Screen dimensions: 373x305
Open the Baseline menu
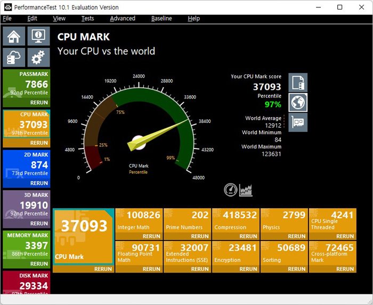[161, 18]
